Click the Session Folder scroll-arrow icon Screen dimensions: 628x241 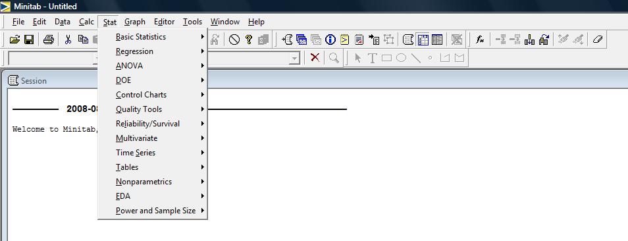[287, 40]
